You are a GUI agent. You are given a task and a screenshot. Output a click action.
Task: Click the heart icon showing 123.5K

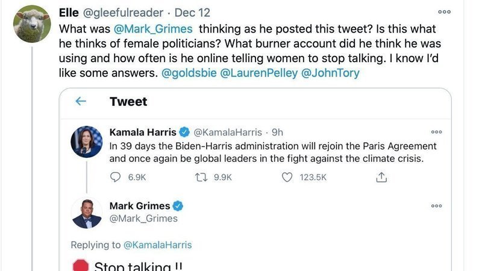pos(287,177)
